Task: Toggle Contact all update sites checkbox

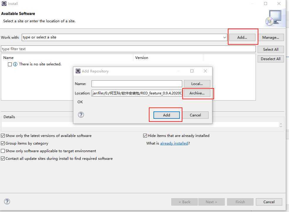Action: (3, 158)
